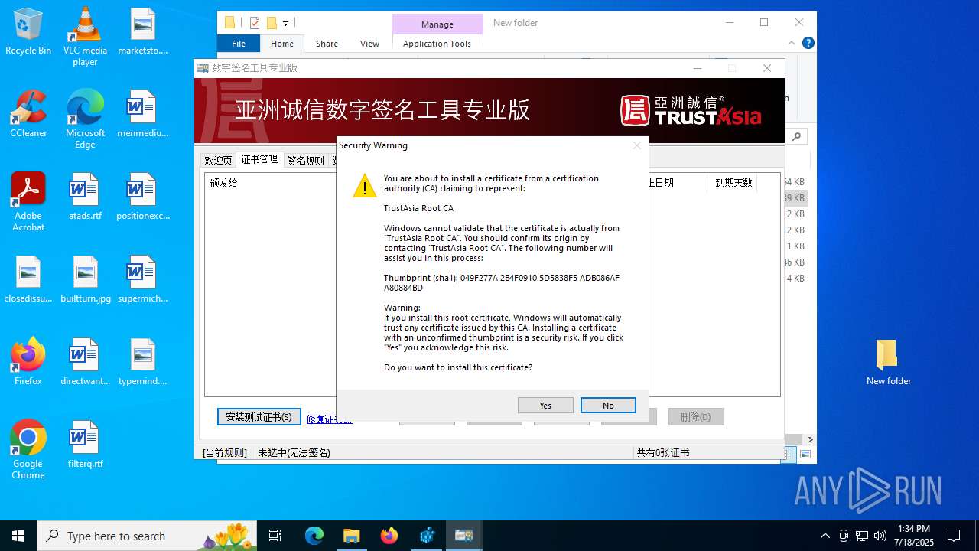Select the New folder desktop icon

888,361
